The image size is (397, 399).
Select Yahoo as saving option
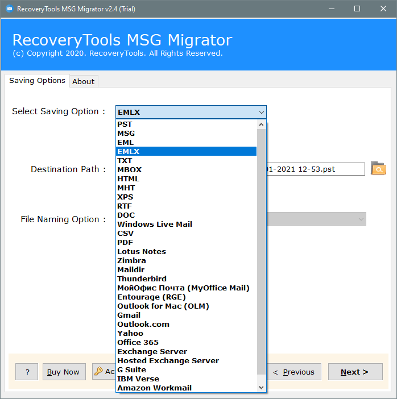point(186,333)
